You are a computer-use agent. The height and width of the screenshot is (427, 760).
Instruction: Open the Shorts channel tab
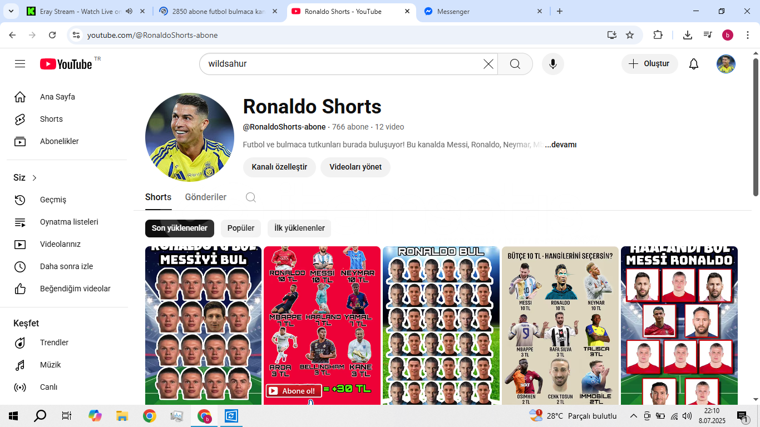pos(158,197)
